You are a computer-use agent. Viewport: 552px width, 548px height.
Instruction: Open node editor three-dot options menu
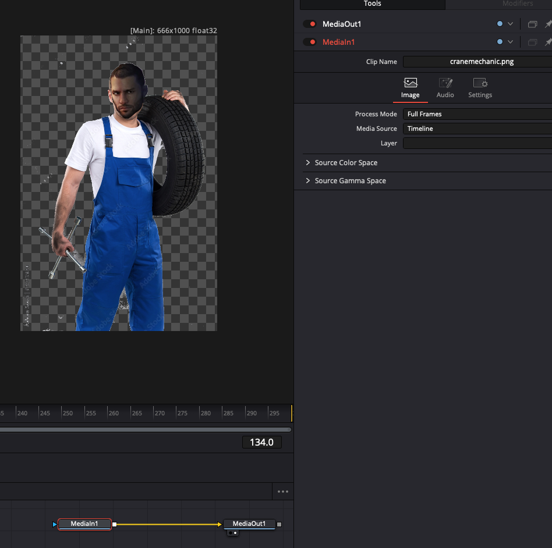[x=283, y=492]
